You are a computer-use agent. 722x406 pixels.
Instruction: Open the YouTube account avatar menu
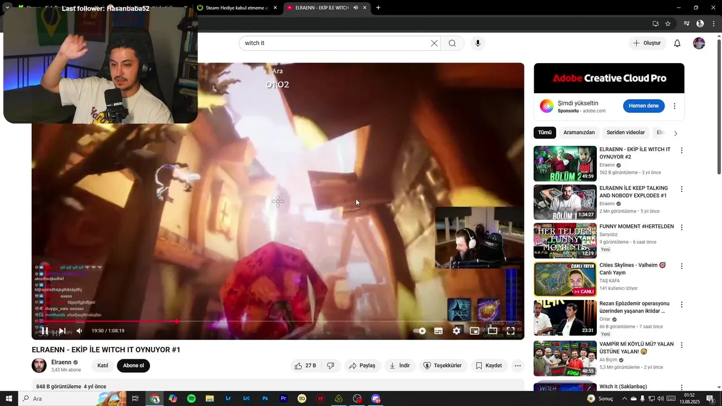tap(699, 43)
